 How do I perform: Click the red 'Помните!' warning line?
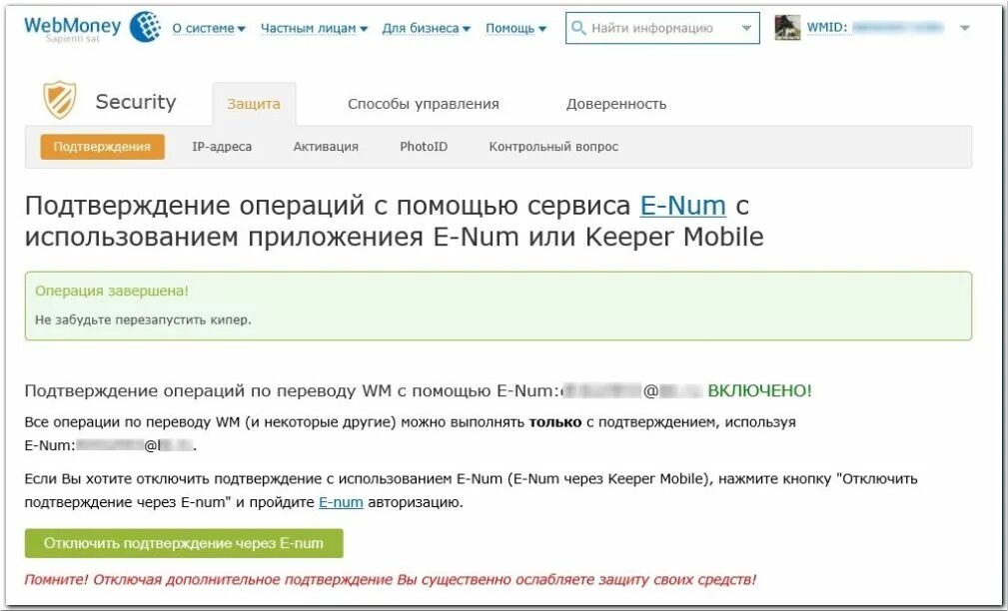(x=391, y=579)
